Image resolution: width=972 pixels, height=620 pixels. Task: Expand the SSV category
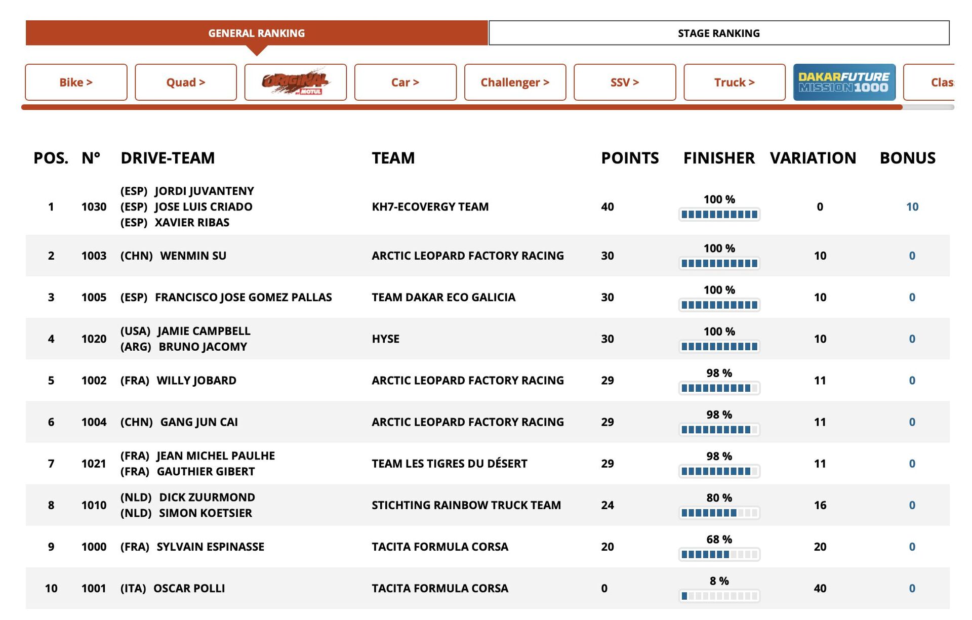tap(625, 82)
